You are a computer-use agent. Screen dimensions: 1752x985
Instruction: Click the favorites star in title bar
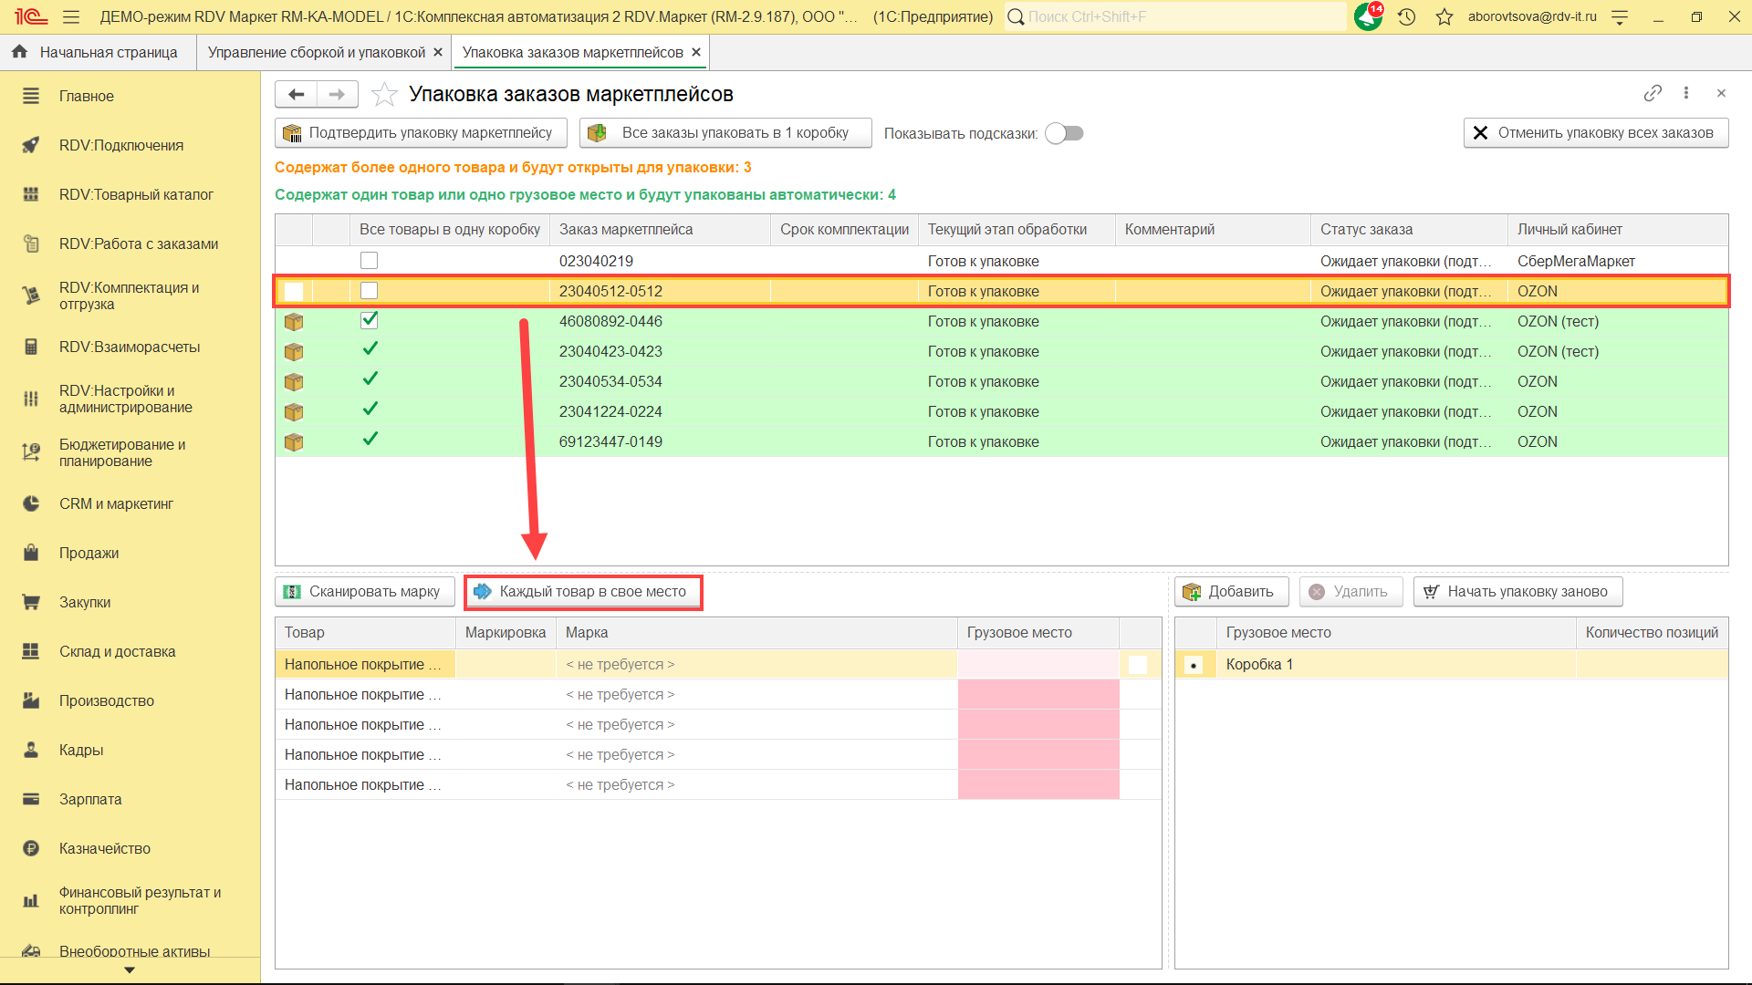point(1444,16)
